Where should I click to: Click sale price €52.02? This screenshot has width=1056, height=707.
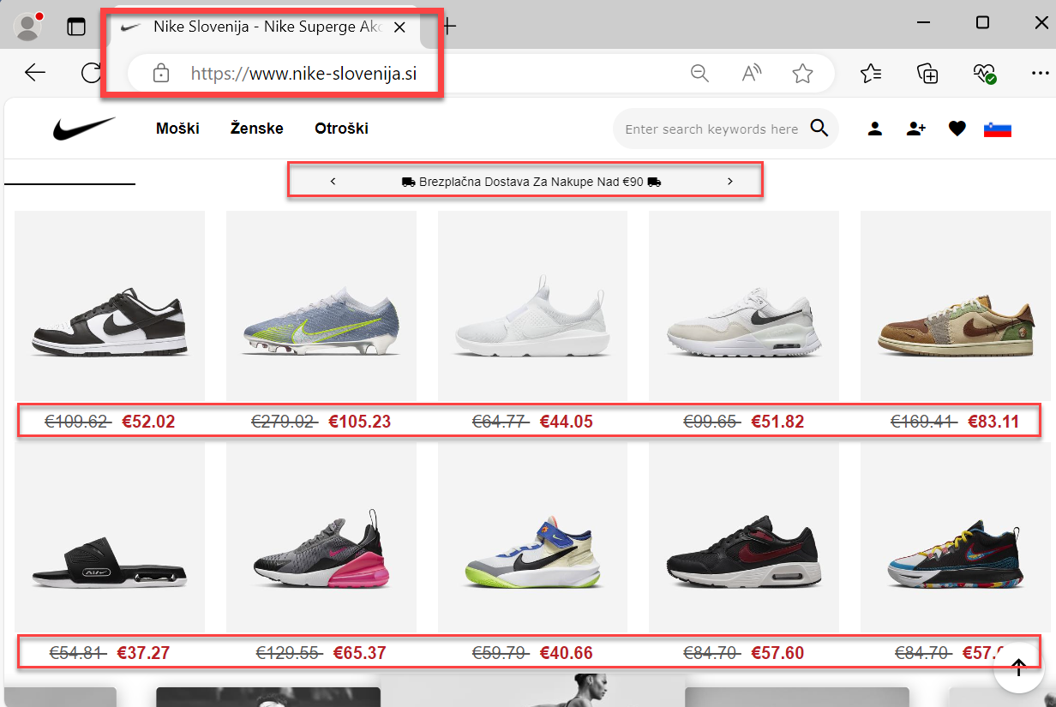click(148, 422)
